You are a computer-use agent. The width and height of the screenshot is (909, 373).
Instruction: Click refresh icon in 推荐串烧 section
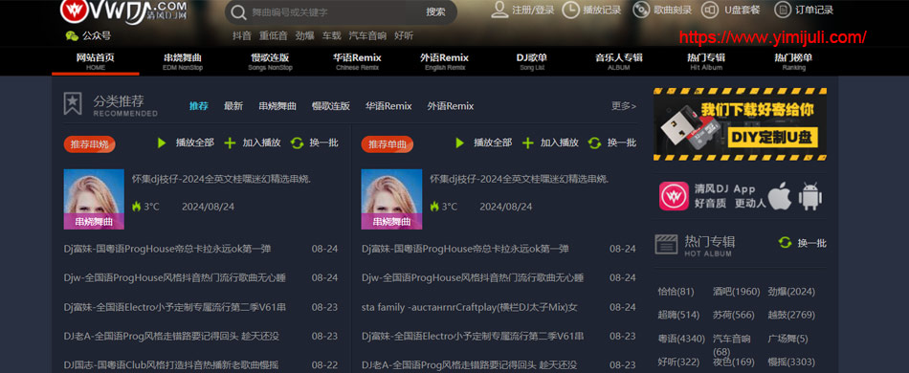click(298, 143)
